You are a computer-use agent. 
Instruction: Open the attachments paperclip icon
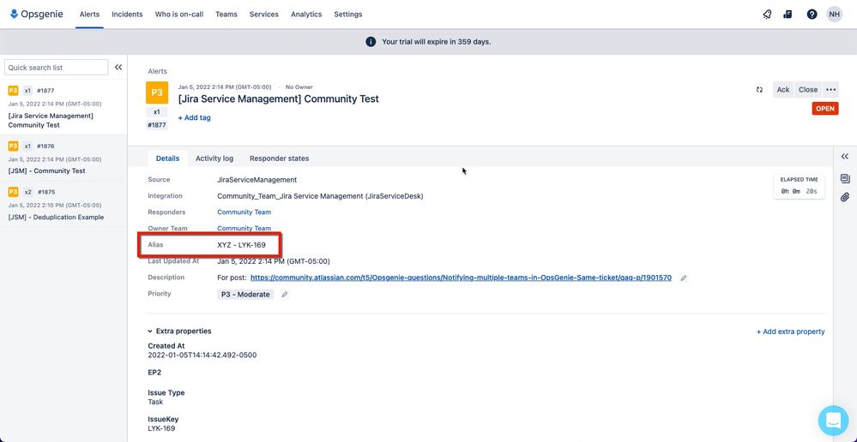click(844, 197)
